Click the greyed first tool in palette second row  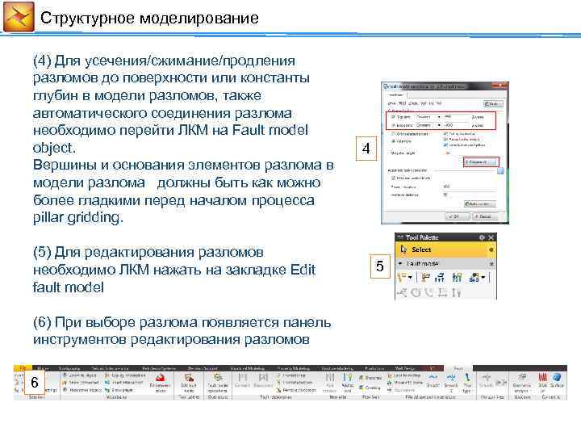pyautogui.click(x=402, y=292)
